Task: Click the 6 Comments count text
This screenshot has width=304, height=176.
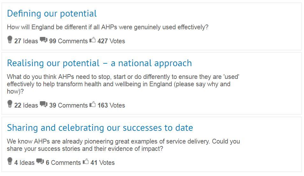Action: click(x=63, y=163)
